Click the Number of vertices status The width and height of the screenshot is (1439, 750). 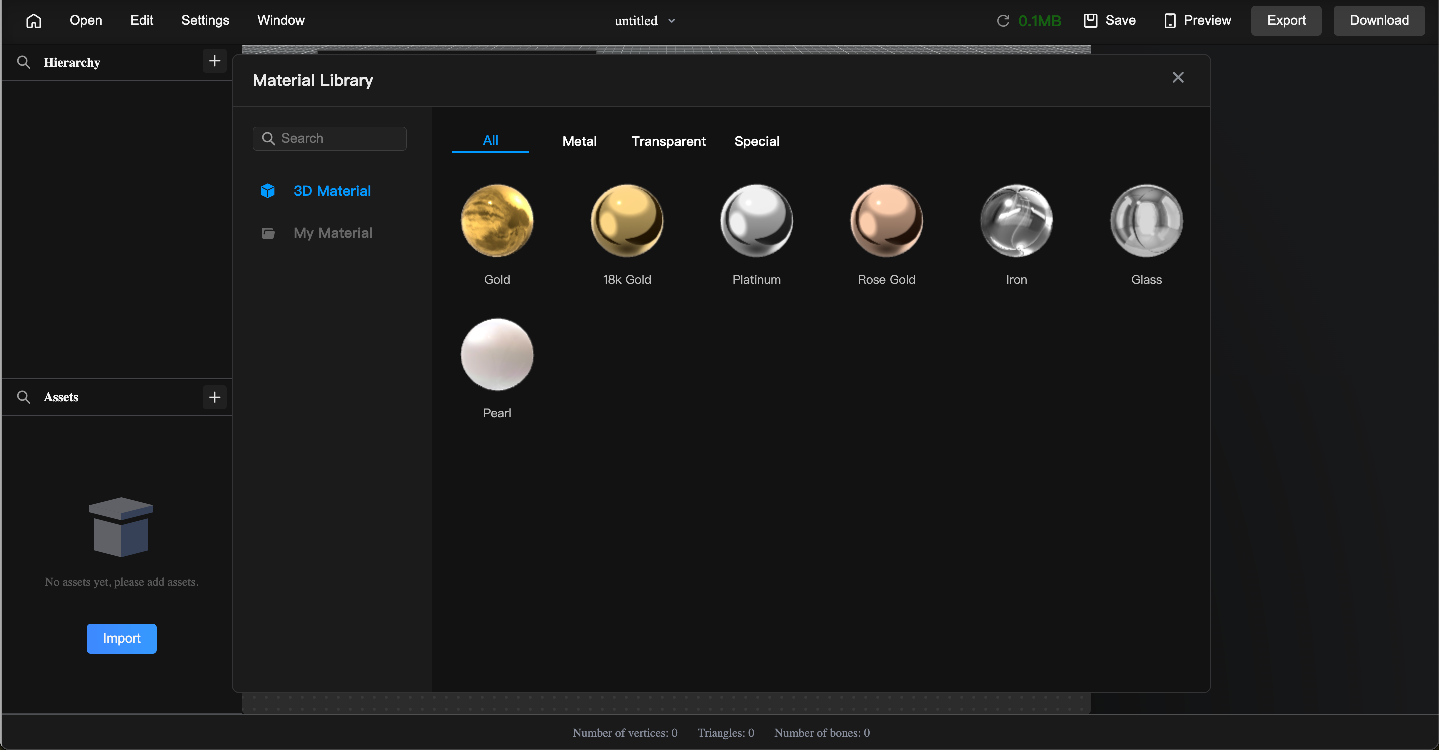(625, 733)
